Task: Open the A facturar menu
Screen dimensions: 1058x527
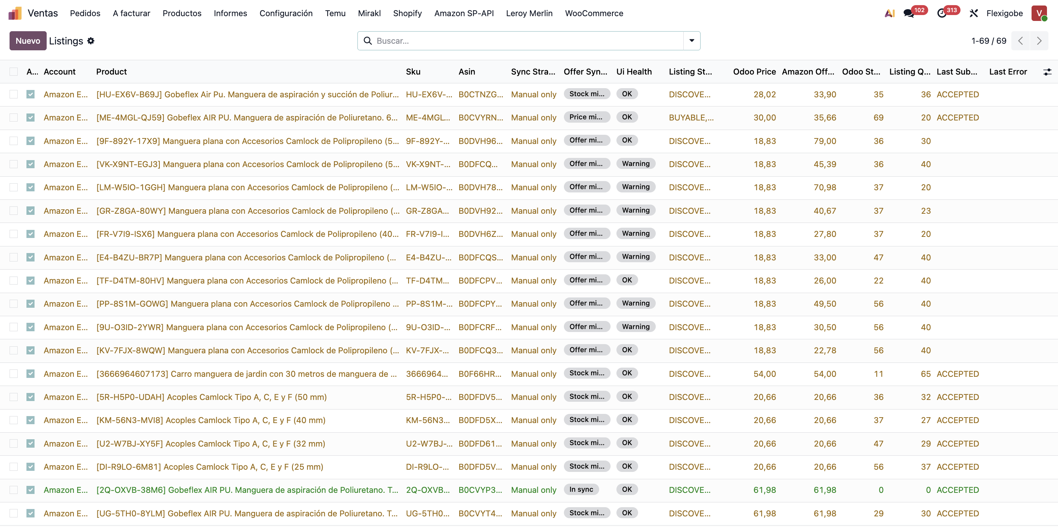Action: pyautogui.click(x=132, y=13)
